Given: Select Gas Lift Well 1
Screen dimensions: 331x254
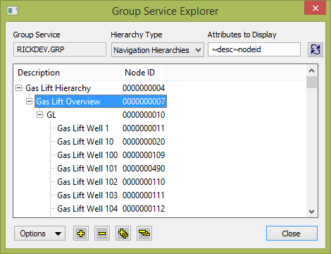Looking at the screenshot, I should tap(83, 128).
